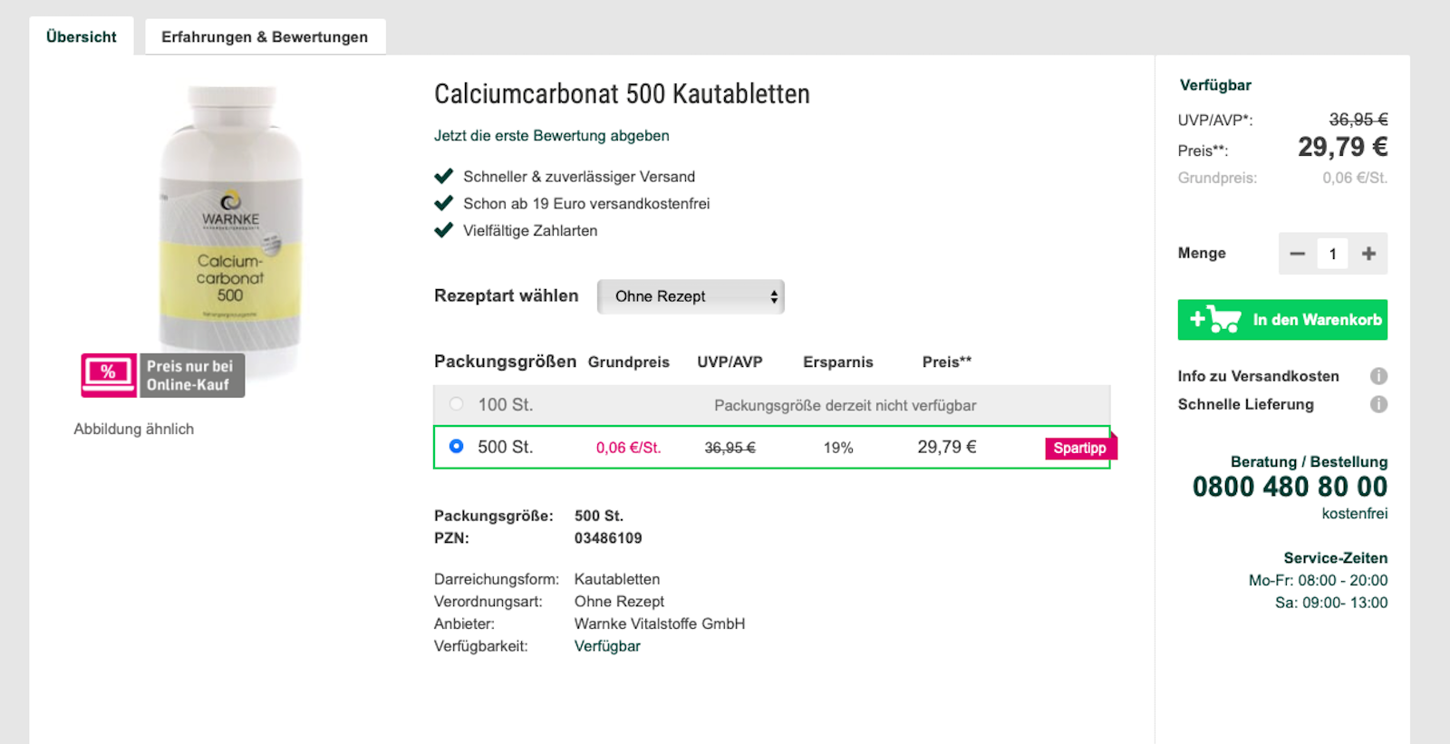The height and width of the screenshot is (744, 1450).
Task: Click the Schnelle Lieferung label
Action: (1245, 404)
